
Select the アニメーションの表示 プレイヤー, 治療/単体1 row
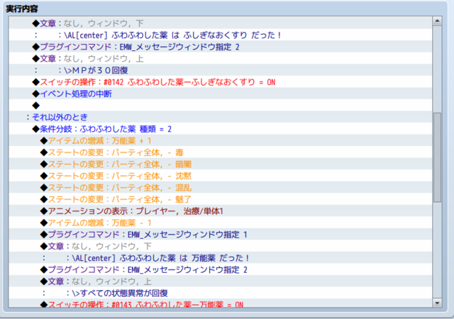(x=221, y=211)
